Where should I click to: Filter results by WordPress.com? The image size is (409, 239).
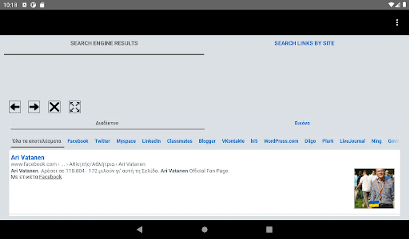click(x=281, y=141)
